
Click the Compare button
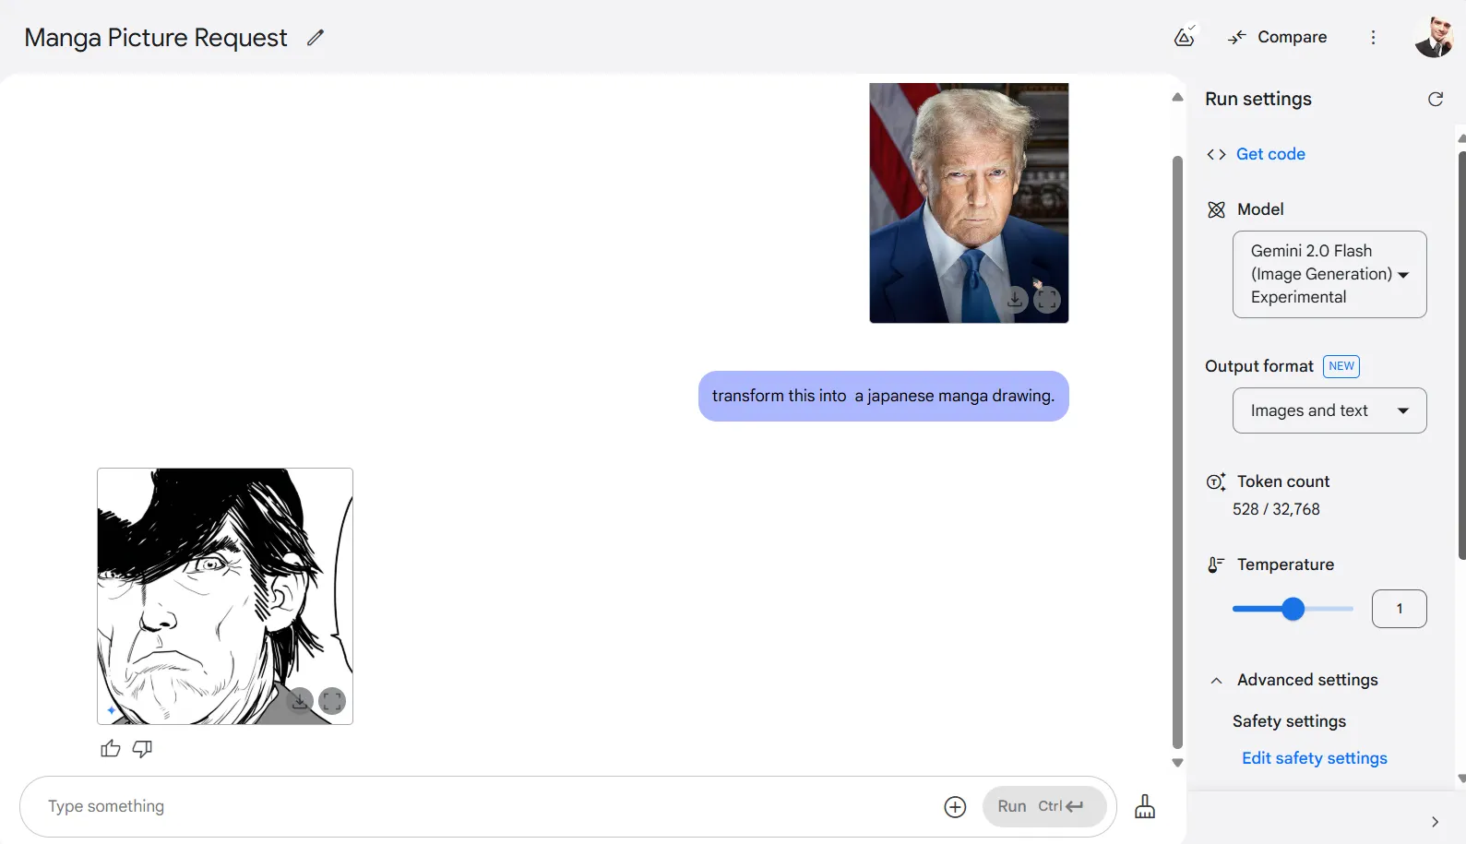[x=1278, y=37]
